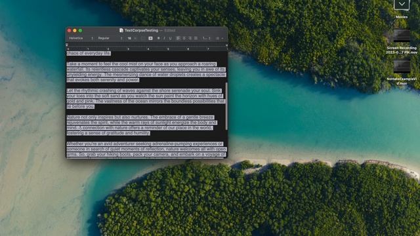Toggle bold formatting in TextEdit toolbar
The width and height of the screenshot is (420, 236).
coord(159,38)
